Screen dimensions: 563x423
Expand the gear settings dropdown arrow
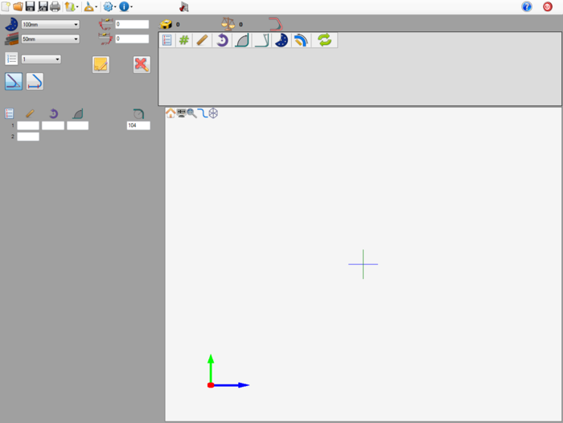[x=115, y=6]
